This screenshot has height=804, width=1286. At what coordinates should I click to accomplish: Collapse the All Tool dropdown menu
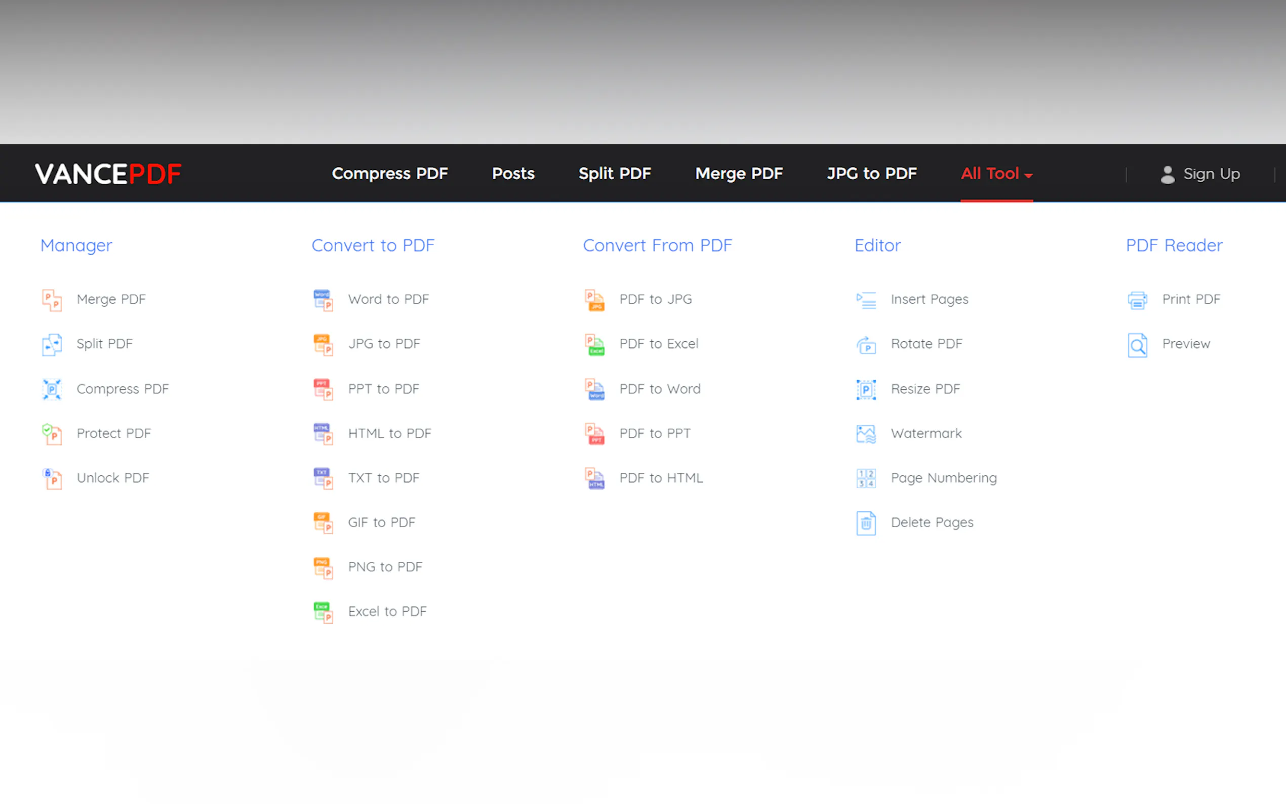coord(996,174)
